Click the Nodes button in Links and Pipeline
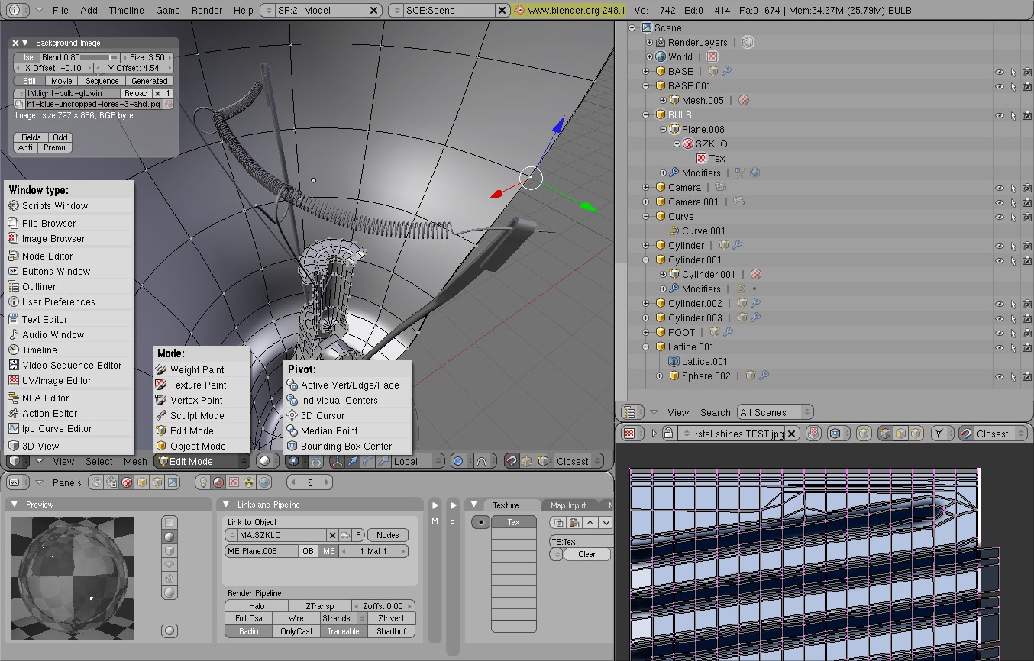This screenshot has height=661, width=1034. point(388,535)
